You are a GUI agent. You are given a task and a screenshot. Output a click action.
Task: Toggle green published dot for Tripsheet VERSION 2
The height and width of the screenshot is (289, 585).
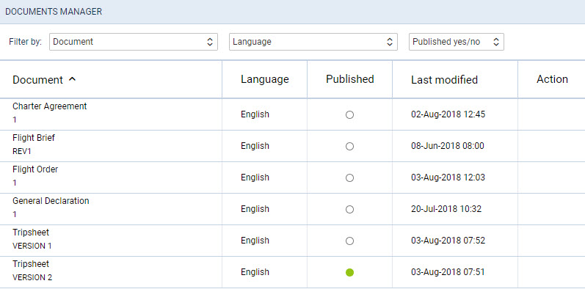coord(349,273)
